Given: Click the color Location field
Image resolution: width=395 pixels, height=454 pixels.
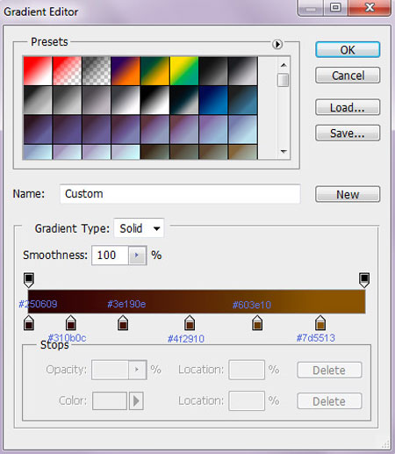Looking at the screenshot, I should tap(247, 400).
